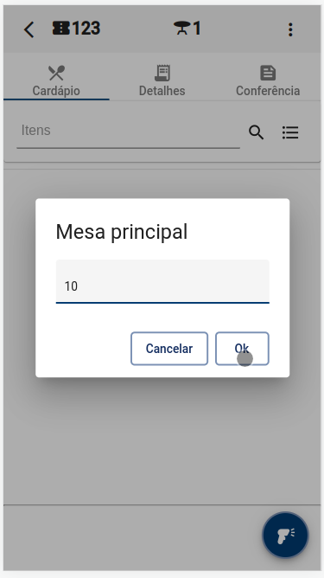This screenshot has height=578, width=324.
Task: Click the crossed fork and spoon Cardápio icon
Action: (x=56, y=73)
